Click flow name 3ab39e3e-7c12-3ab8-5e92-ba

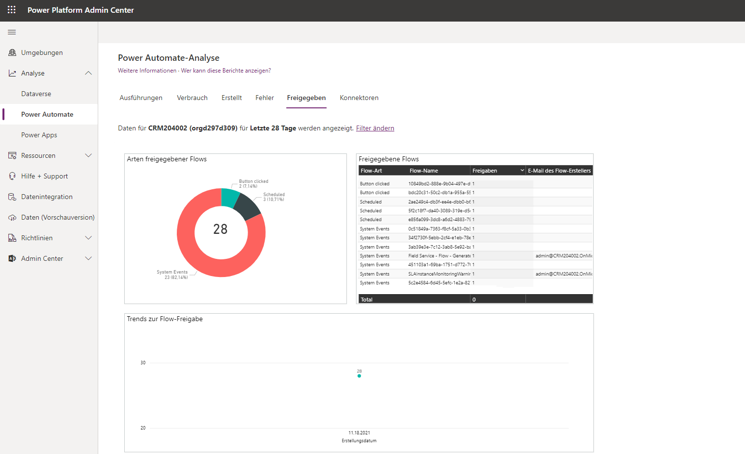[x=439, y=247]
